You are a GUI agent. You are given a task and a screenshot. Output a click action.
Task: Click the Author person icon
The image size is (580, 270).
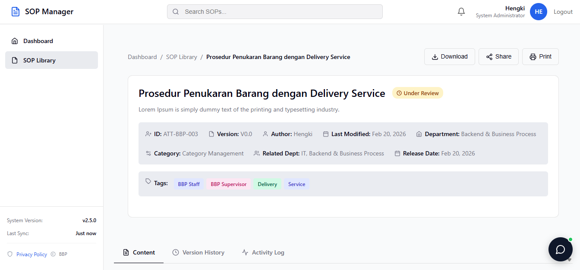tap(265, 134)
